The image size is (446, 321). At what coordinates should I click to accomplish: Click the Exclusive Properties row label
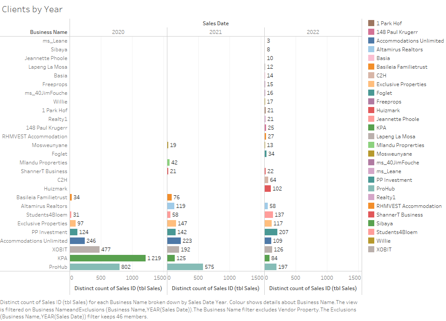[42, 224]
